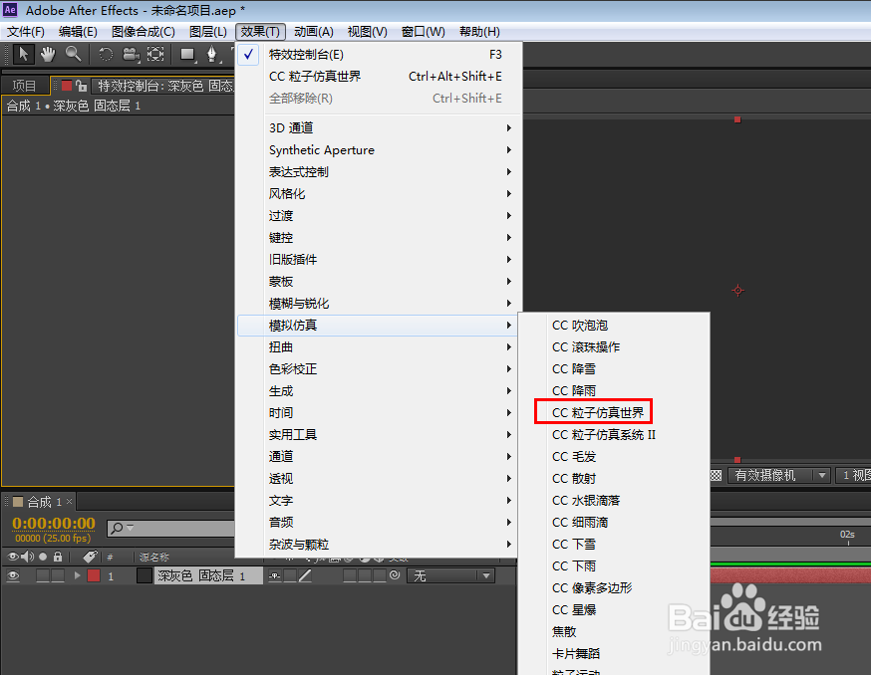Screen dimensions: 871x675
Task: Switch to the 项目 panel tab
Action: point(25,86)
